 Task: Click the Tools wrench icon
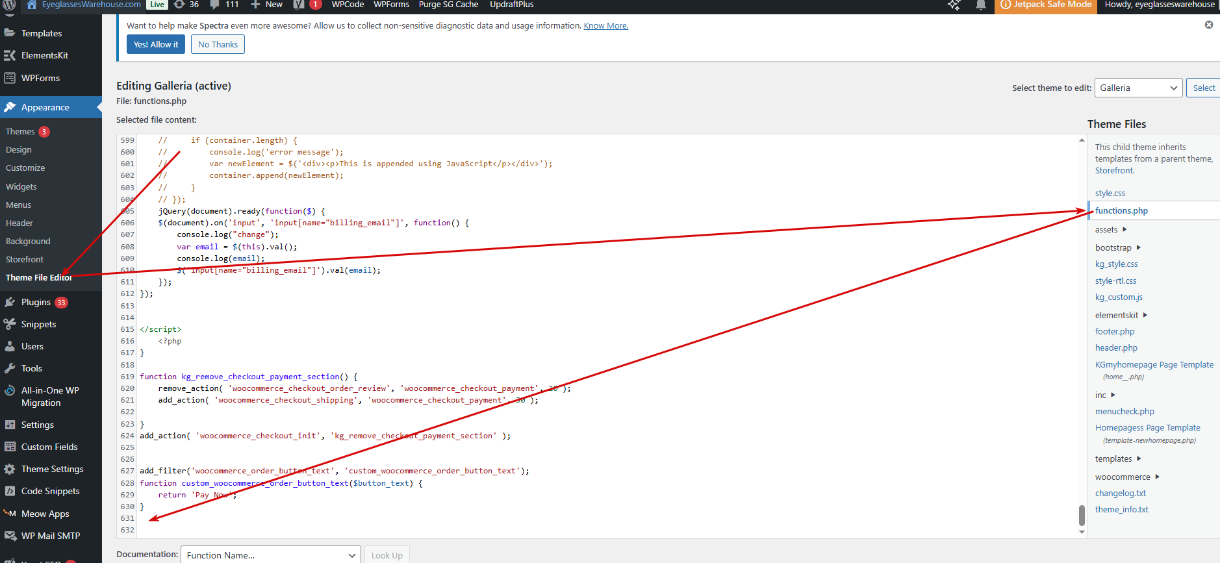click(10, 368)
